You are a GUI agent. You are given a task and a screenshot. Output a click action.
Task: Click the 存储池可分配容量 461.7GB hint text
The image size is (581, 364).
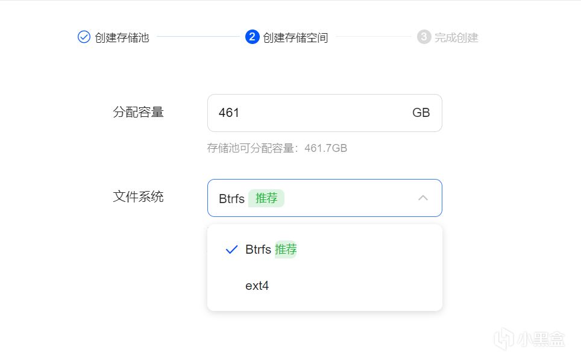pyautogui.click(x=277, y=148)
